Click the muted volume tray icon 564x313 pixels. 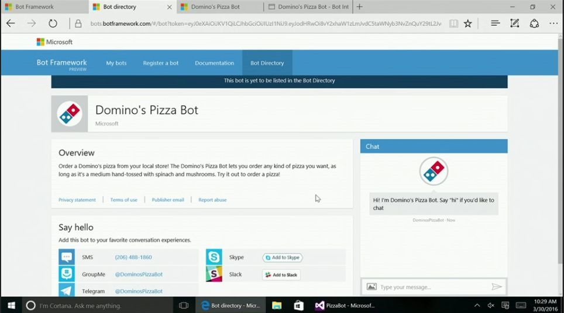(491, 305)
